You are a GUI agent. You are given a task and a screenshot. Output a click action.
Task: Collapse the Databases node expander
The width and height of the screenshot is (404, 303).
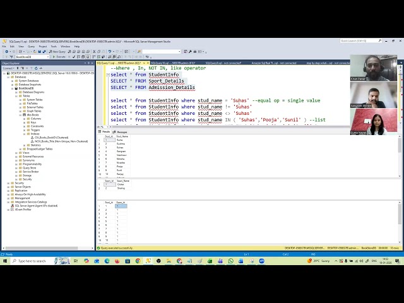click(x=8, y=77)
